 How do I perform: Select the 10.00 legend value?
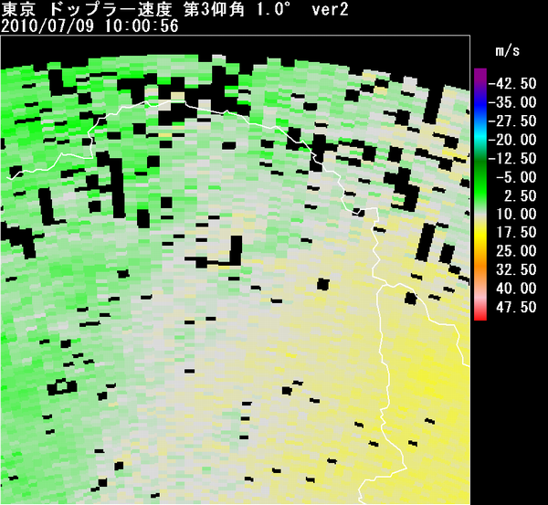(516, 214)
